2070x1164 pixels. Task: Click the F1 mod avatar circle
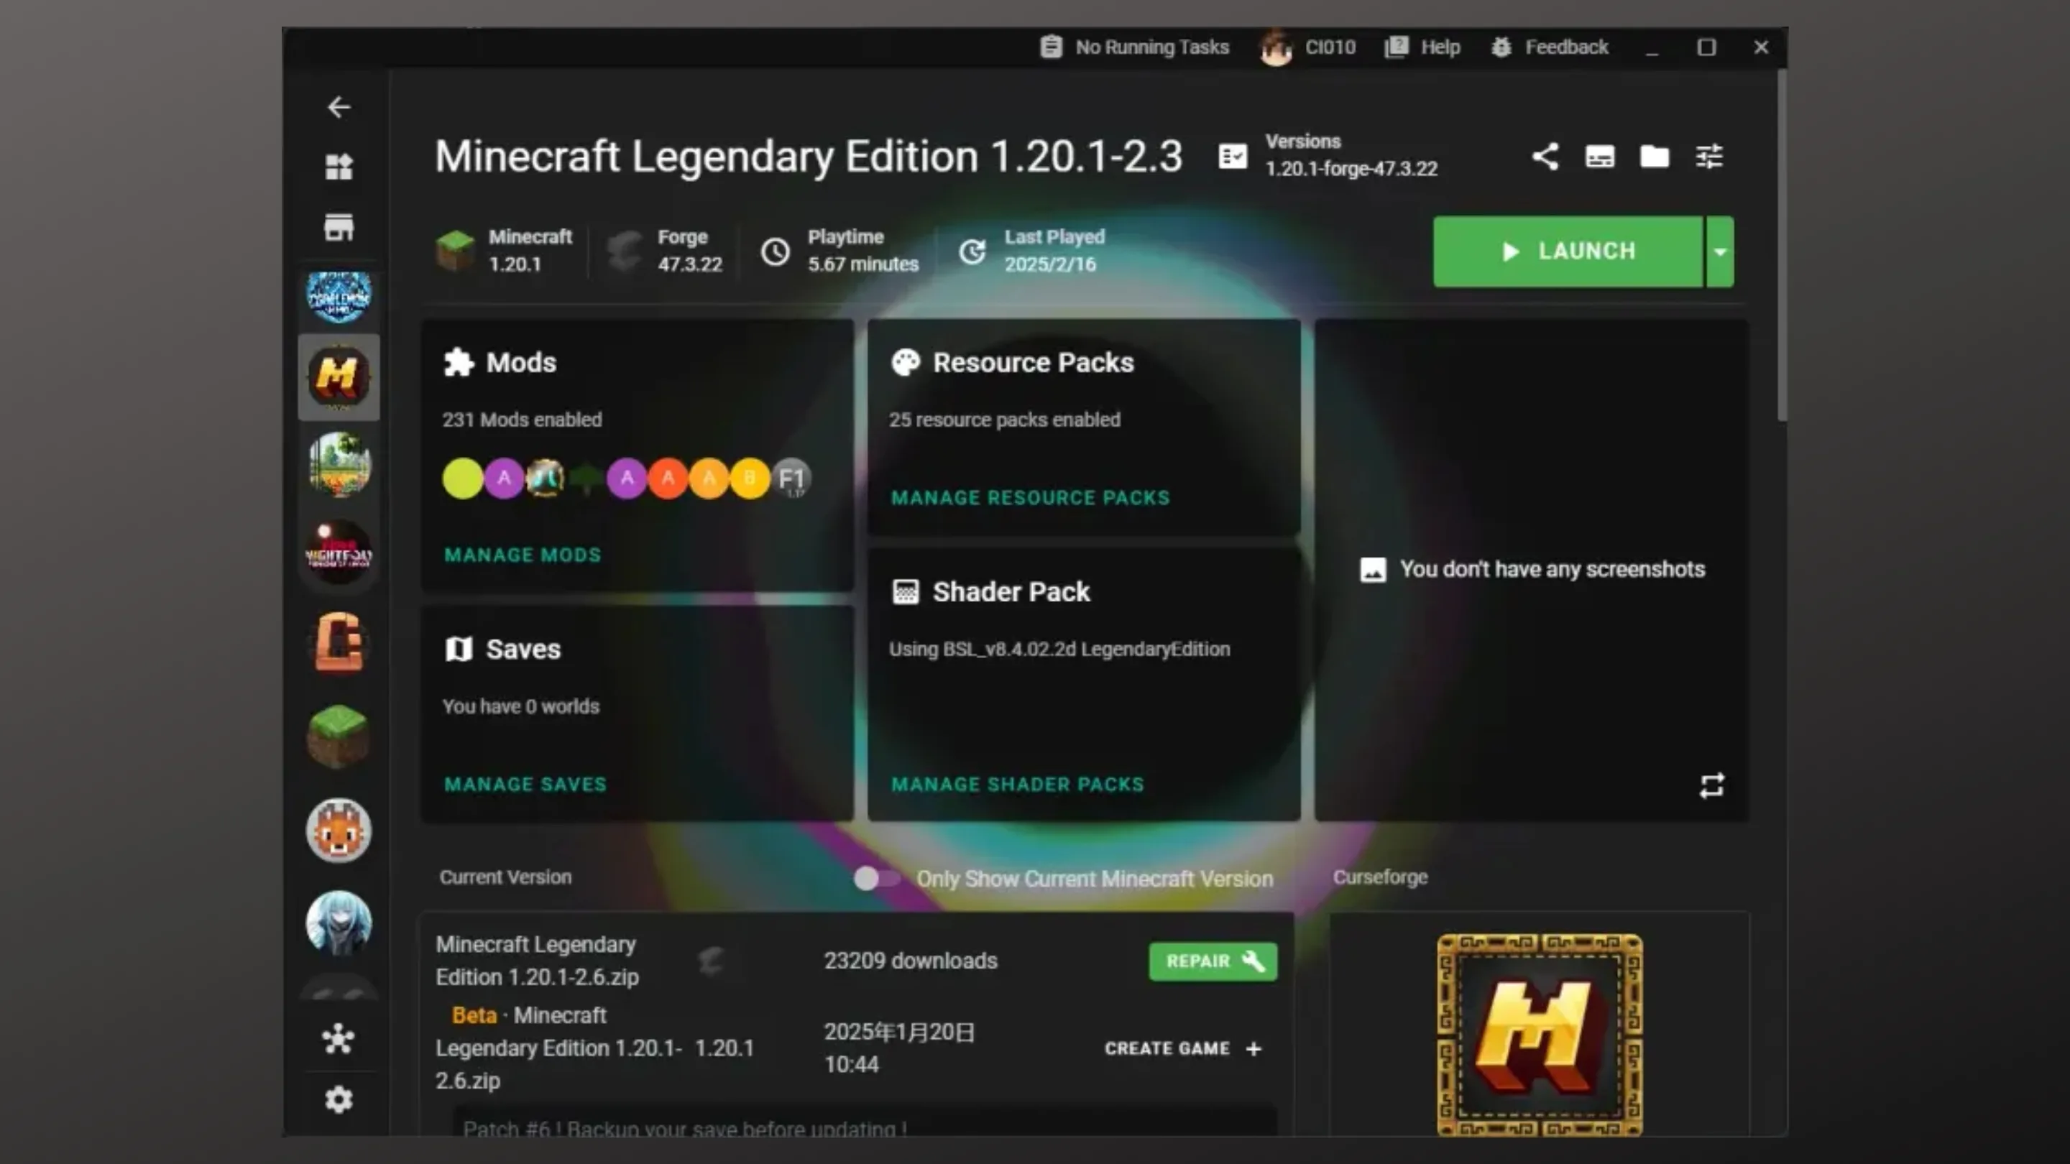791,479
